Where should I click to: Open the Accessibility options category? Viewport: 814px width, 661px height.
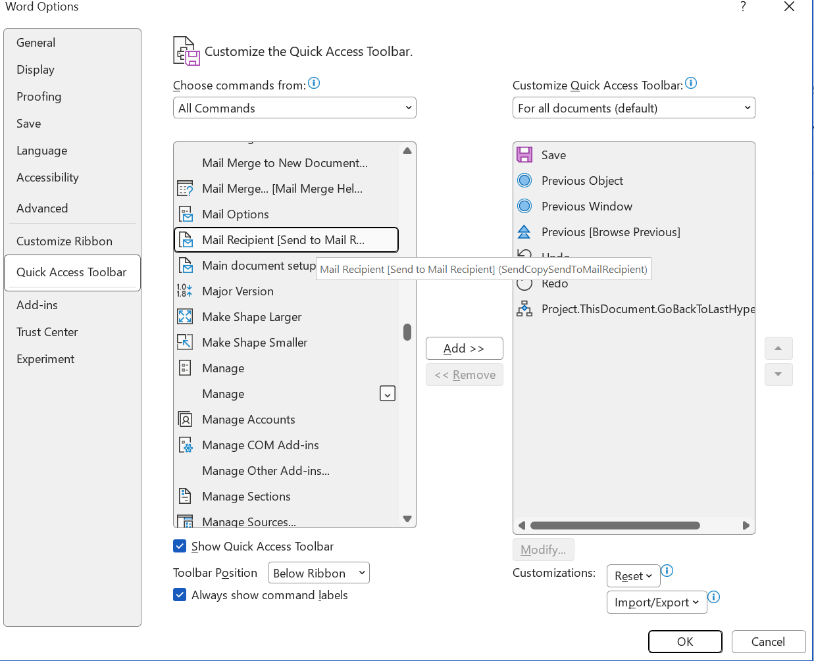tap(72, 178)
